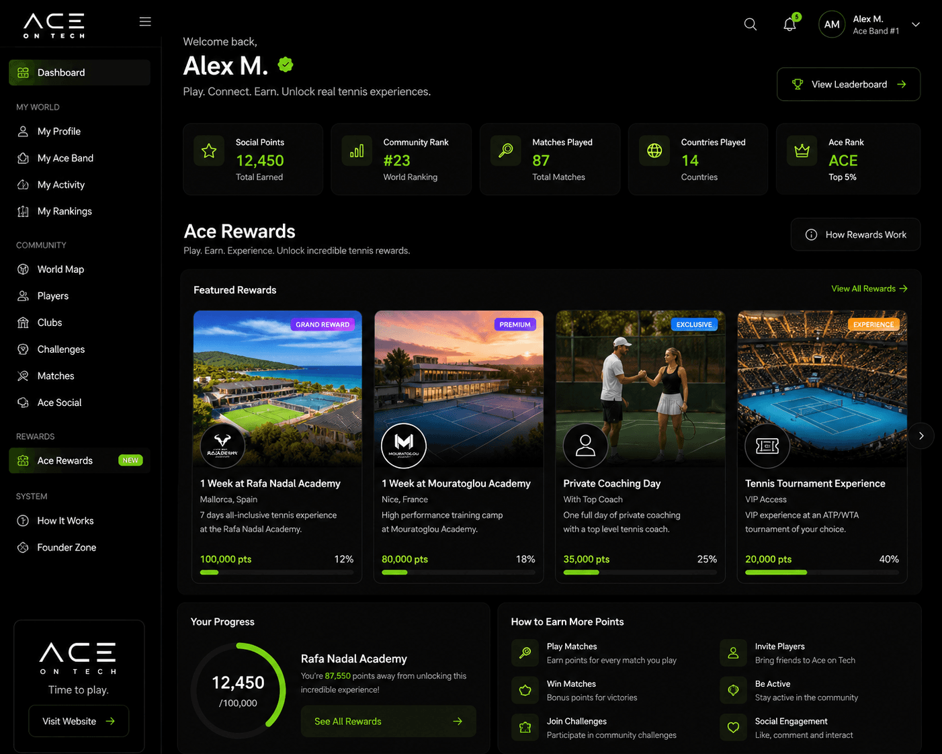This screenshot has height=754, width=942.
Task: Collapse sidebar with hamburger menu icon
Action: click(145, 22)
